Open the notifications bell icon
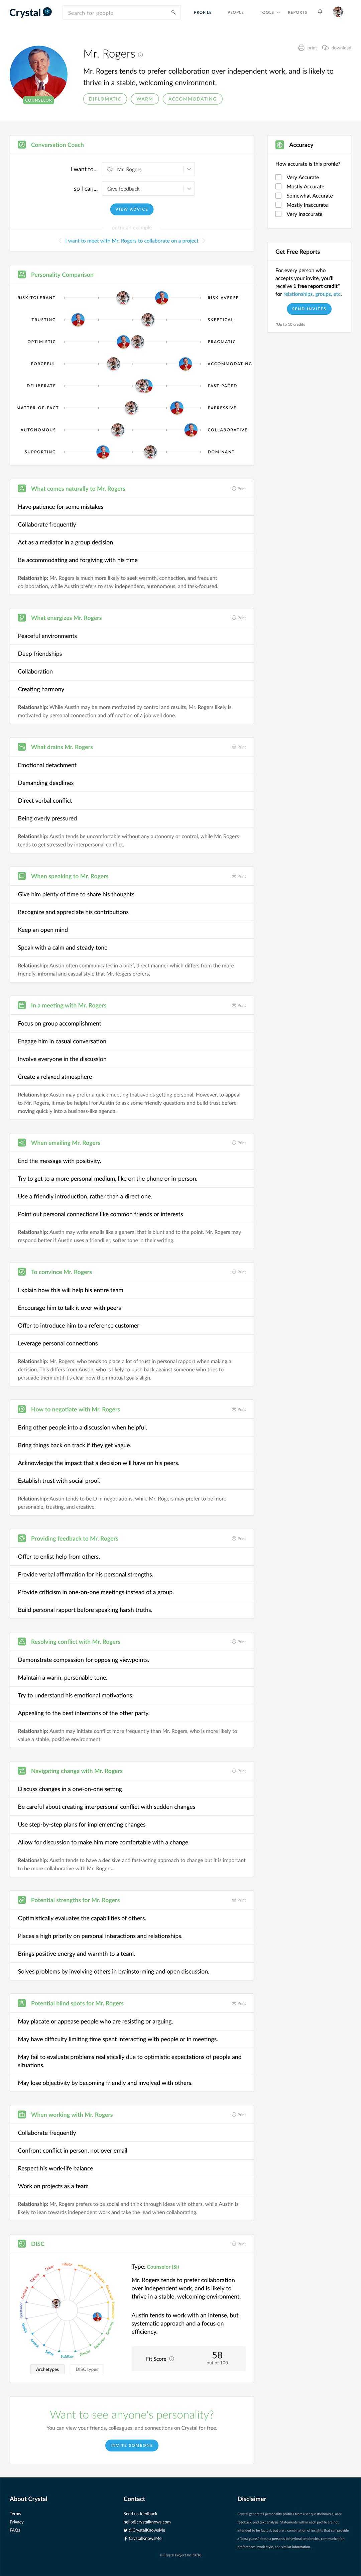 point(320,12)
